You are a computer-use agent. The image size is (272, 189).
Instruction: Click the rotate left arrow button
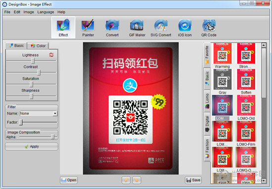(126, 180)
